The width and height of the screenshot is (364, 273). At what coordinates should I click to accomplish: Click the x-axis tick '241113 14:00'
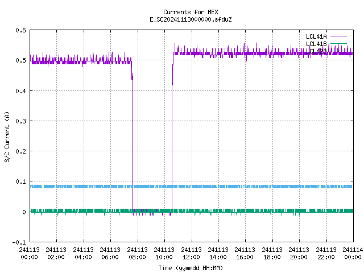(x=218, y=254)
